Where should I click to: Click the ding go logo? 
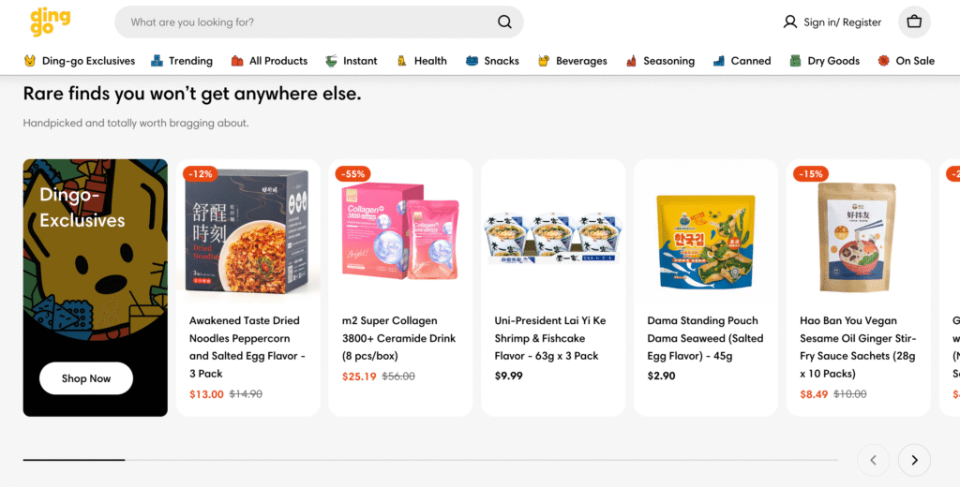click(49, 21)
